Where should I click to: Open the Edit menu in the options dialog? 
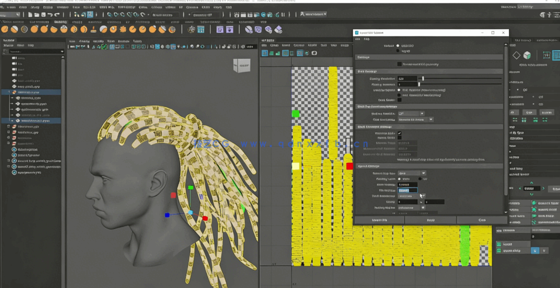coord(358,40)
